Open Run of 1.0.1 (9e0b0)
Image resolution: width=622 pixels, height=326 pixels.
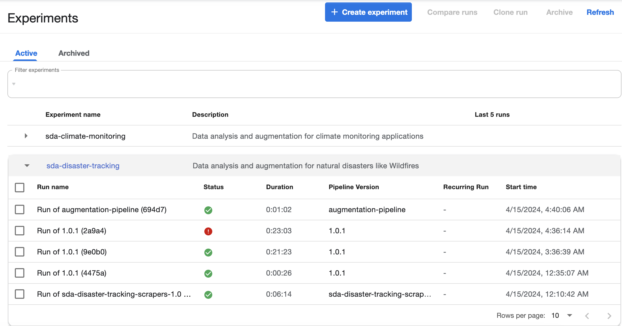tap(72, 252)
